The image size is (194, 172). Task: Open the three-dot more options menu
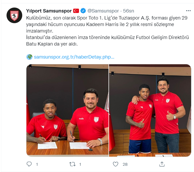[188, 11]
